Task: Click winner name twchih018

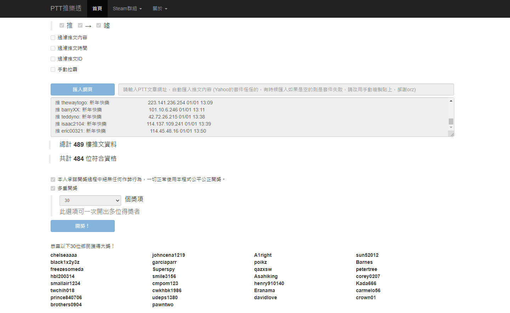Action: tap(63, 290)
